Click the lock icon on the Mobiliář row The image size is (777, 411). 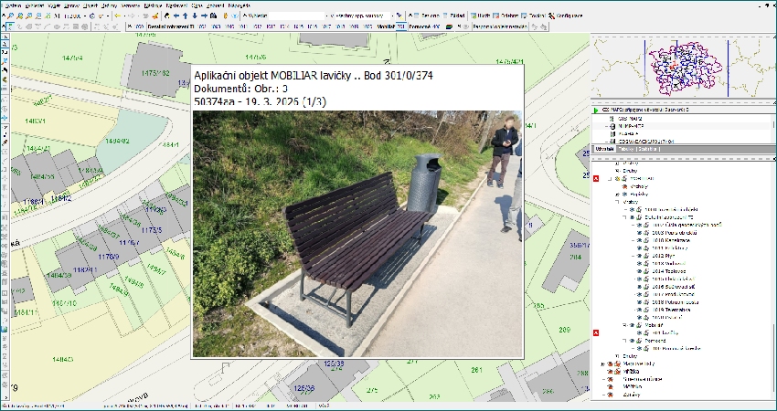[639, 325]
